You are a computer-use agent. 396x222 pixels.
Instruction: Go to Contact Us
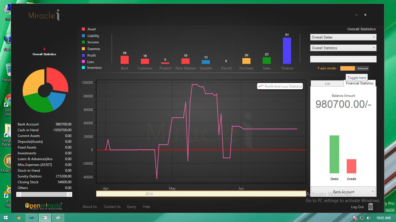point(112,207)
